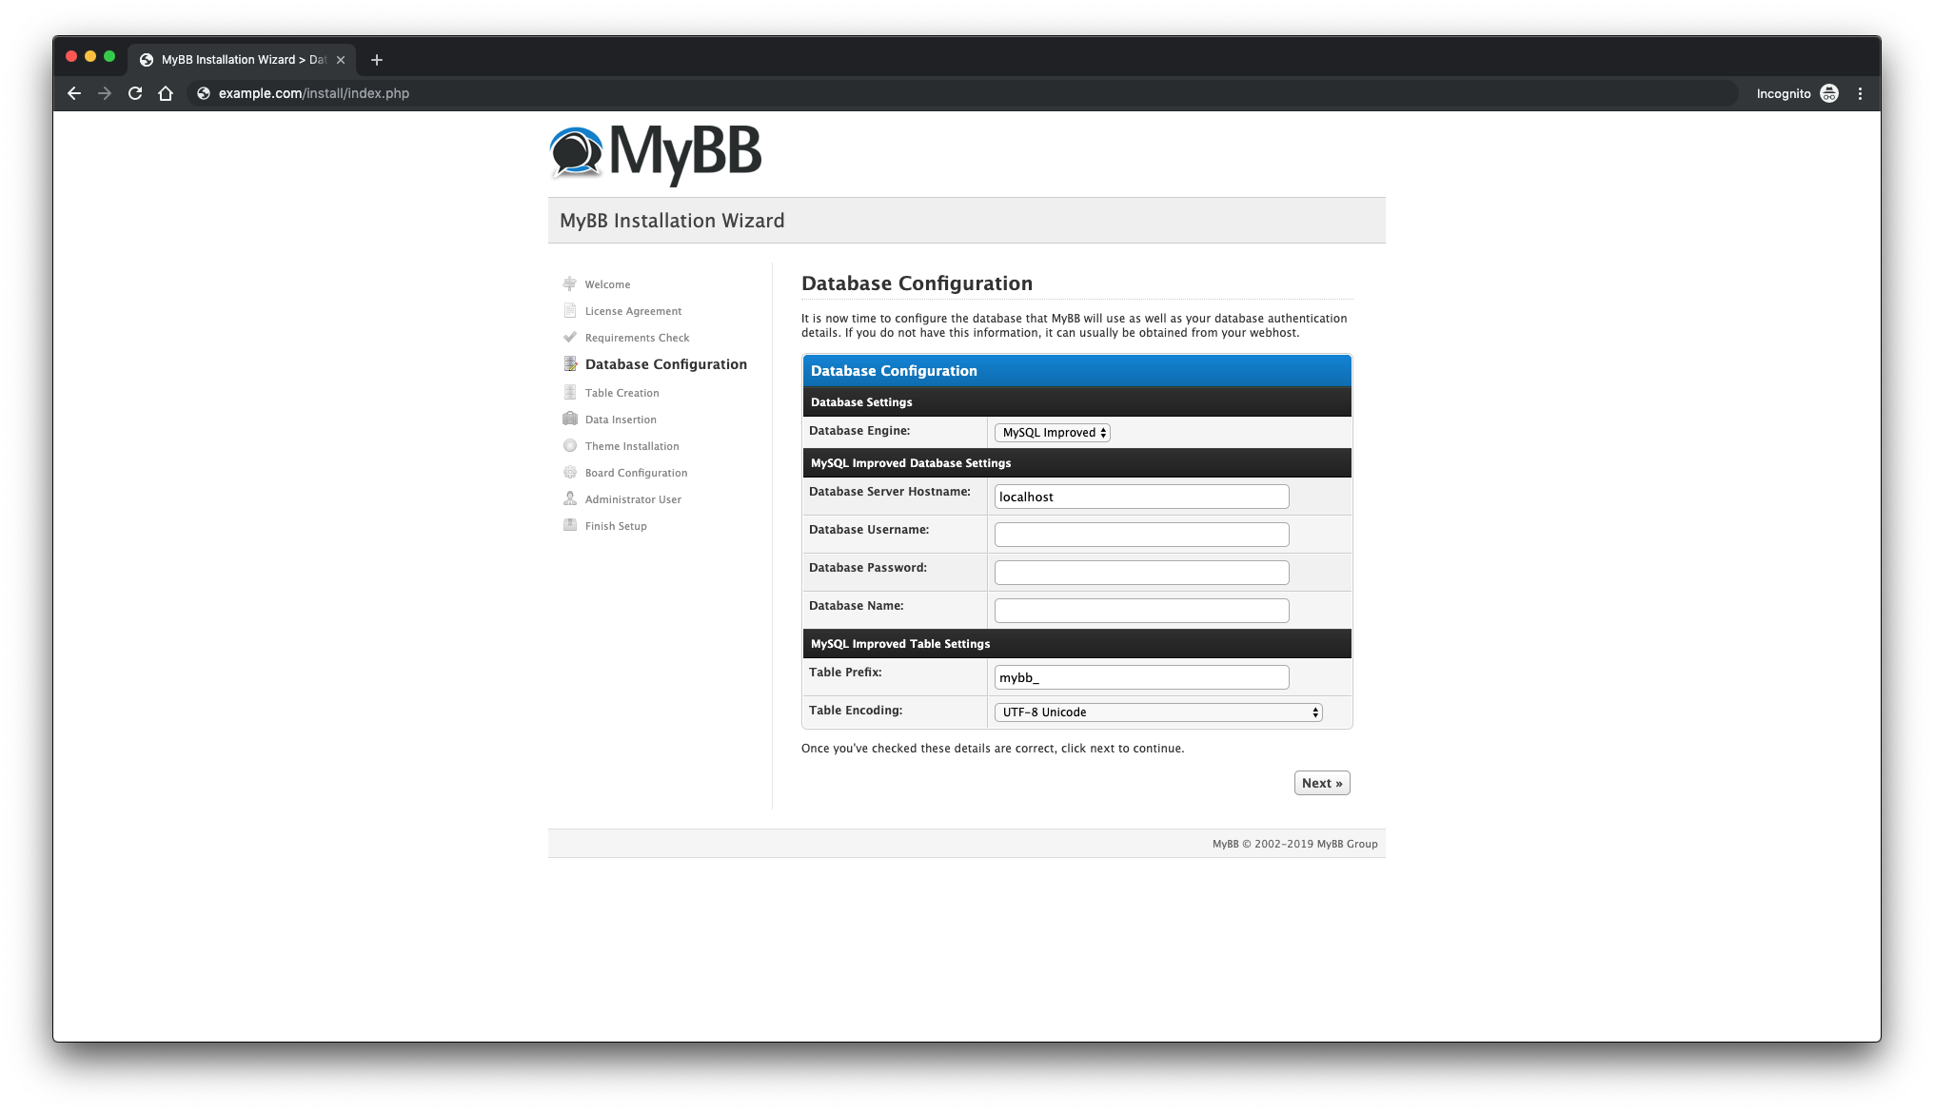Click the Administrator User step icon

[570, 497]
